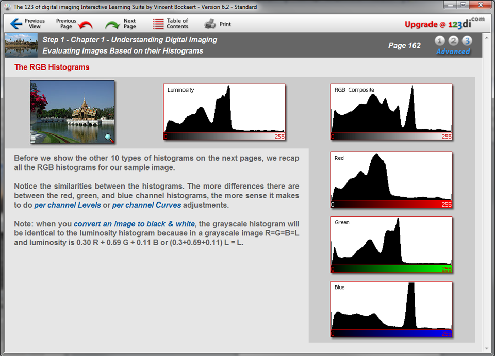Screen dimensions: 495x356
Task: Click the Print text label
Action: (225, 24)
